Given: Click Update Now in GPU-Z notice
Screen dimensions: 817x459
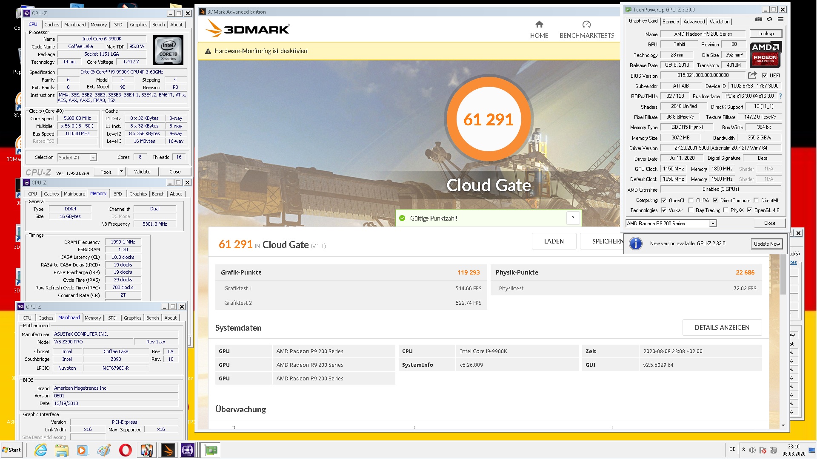Looking at the screenshot, I should click(767, 244).
